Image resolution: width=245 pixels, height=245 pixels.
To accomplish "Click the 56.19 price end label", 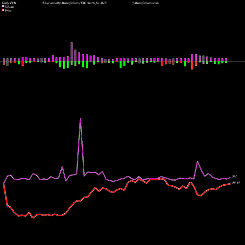I will point(236,183).
